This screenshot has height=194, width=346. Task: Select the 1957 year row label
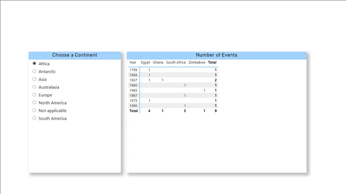click(134, 80)
